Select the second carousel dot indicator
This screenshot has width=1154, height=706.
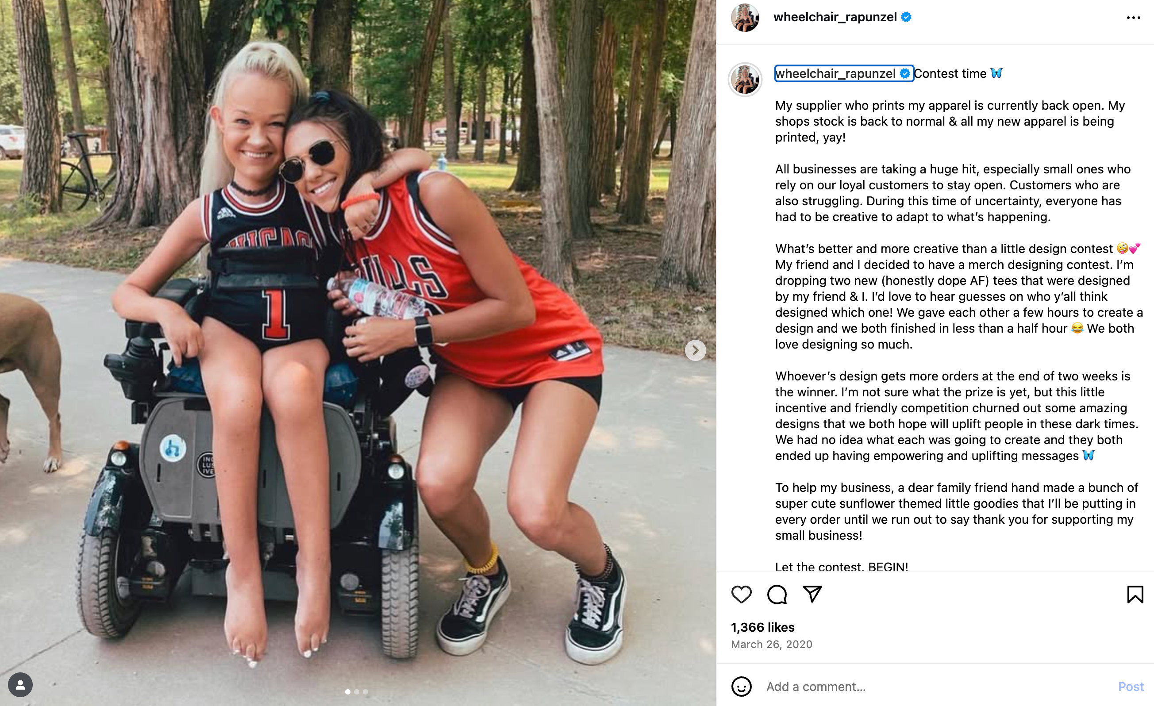click(356, 691)
